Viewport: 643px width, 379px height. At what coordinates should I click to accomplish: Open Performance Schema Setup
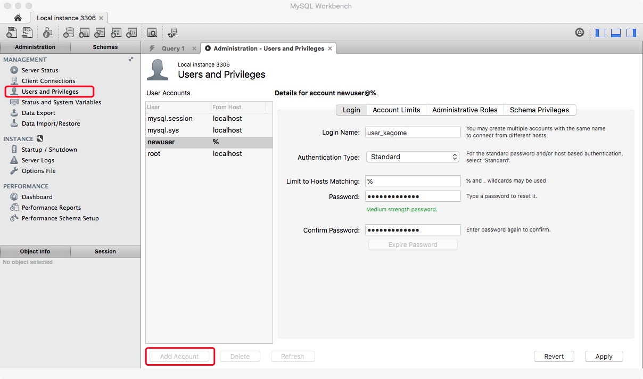coord(60,218)
